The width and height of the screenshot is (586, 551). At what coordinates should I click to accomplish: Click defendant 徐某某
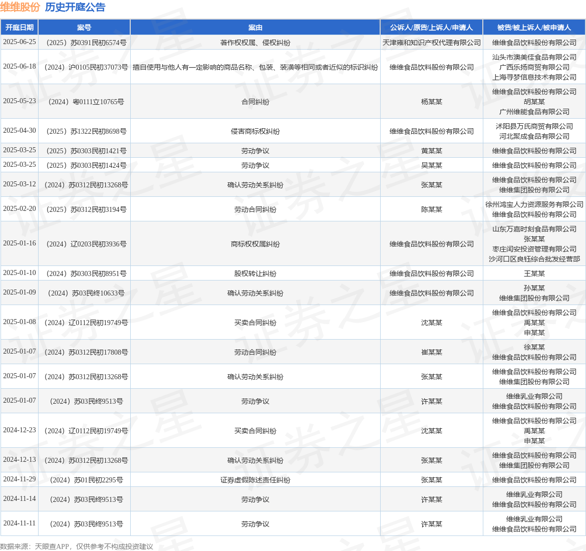click(x=534, y=347)
